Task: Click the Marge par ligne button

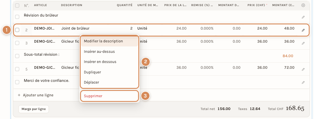Action: pos(34,109)
